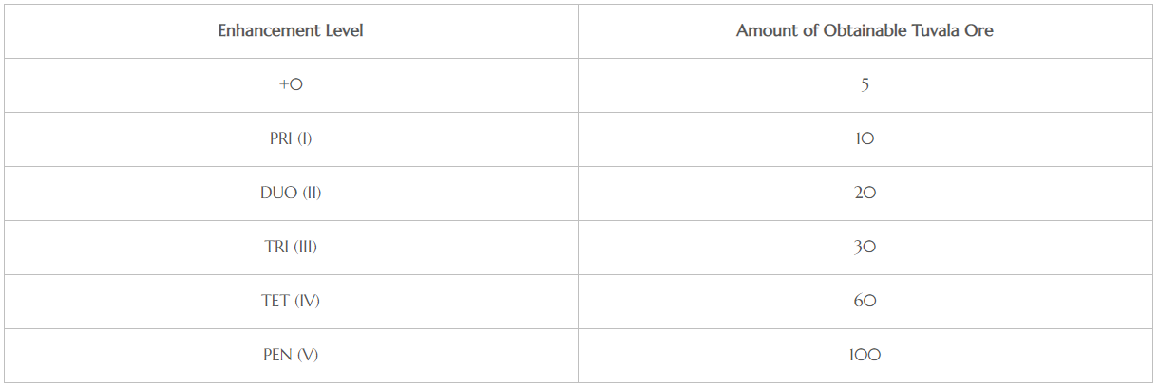1159x387 pixels.
Task: Select the DUO (II) cell
Action: tap(291, 193)
